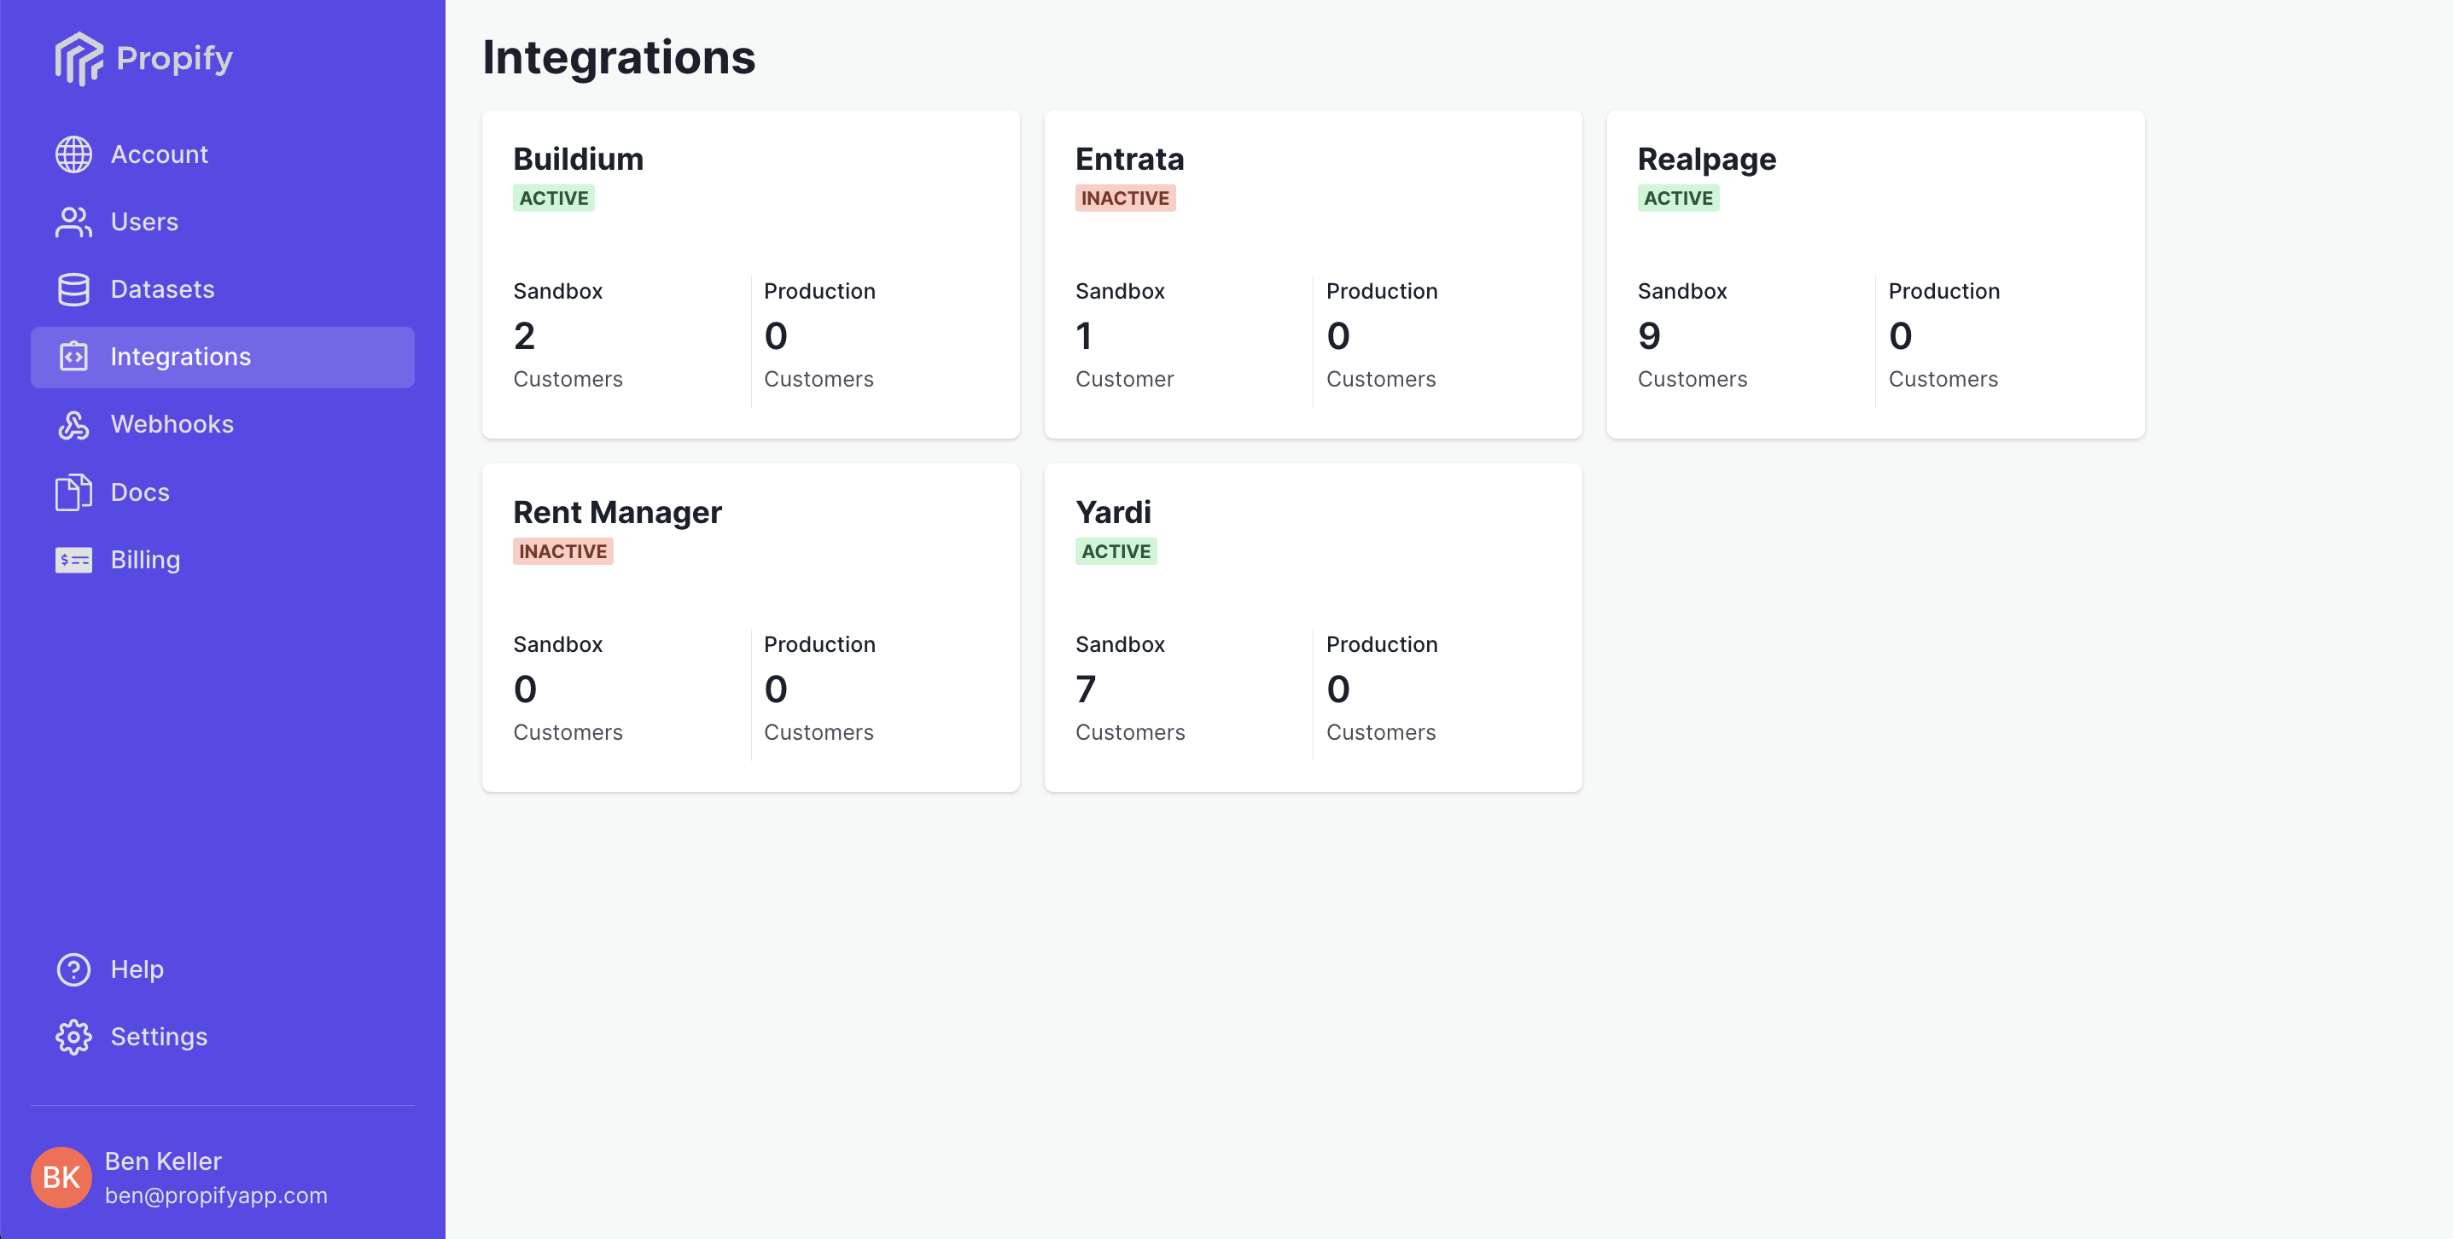
Task: Click the Datasets database icon
Action: pyautogui.click(x=73, y=289)
